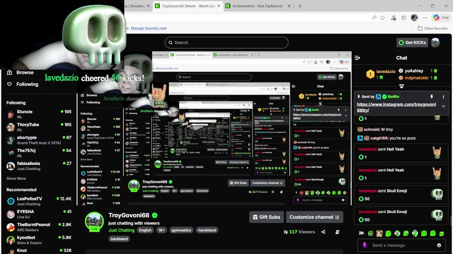Click the Browse sidebar icon

coord(10,72)
